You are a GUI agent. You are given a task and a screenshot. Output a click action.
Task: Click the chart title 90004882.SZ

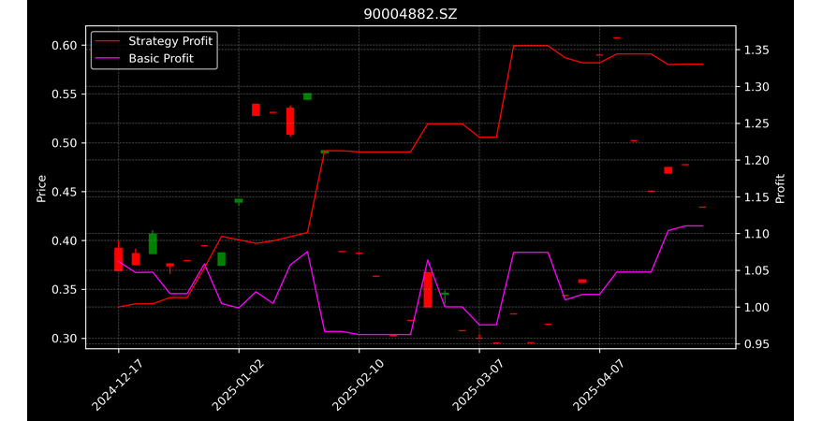(x=410, y=14)
